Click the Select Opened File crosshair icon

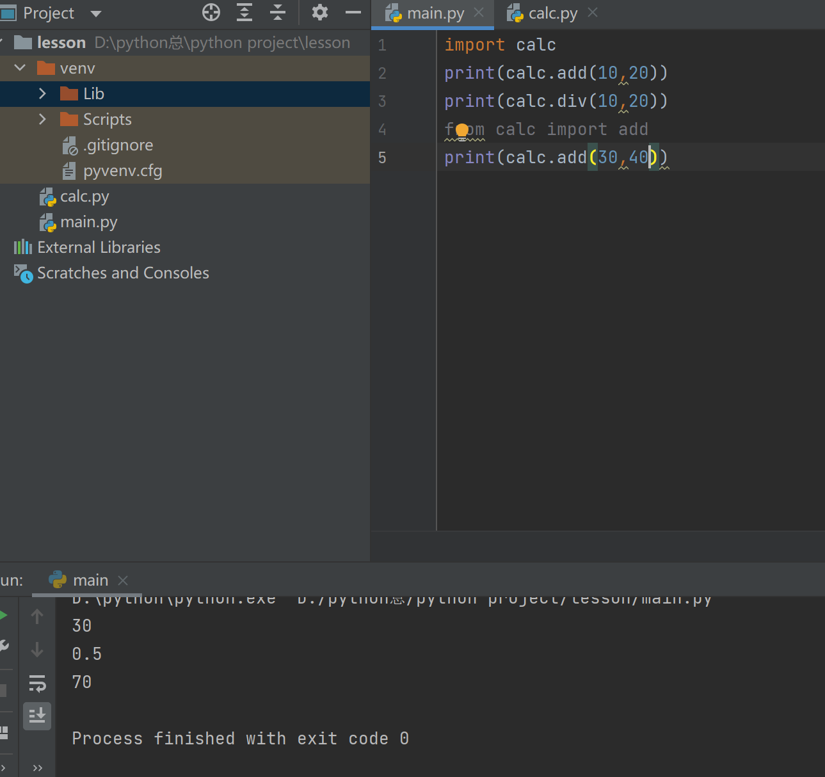tap(211, 12)
